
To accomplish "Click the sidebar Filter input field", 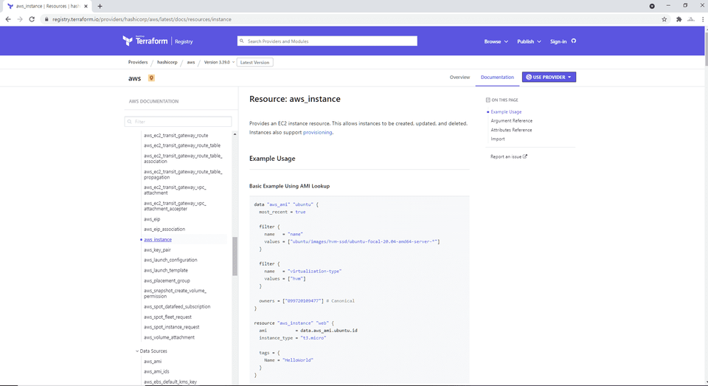I will [181, 122].
